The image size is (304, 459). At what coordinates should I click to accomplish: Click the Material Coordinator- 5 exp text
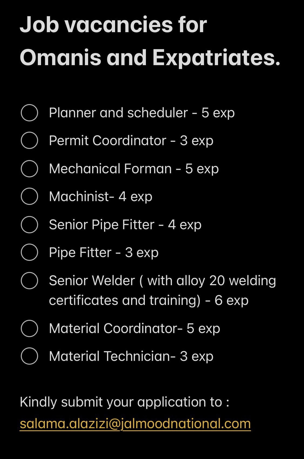(135, 329)
